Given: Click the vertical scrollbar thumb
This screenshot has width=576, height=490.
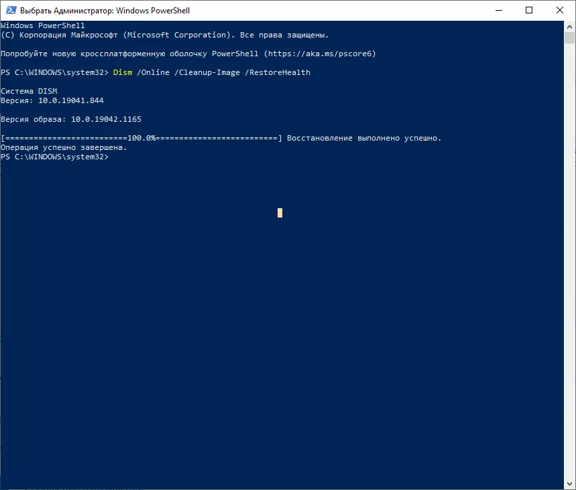Looking at the screenshot, I should coord(570,37).
